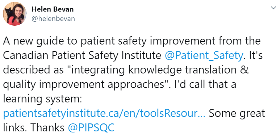Open the @Patient_Safety mention
The height and width of the screenshot is (135, 280).
click(204, 56)
